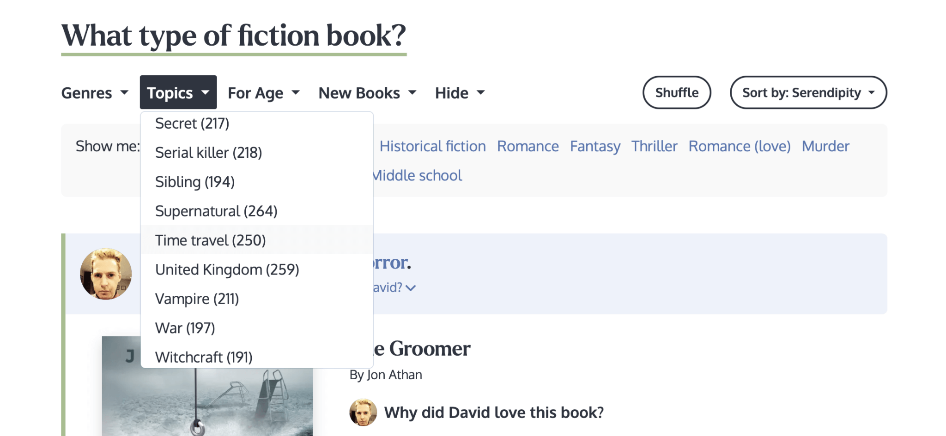Screen dimensions: 946x436
Task: Select the "Vampire (211)" topic
Action: pos(197,299)
